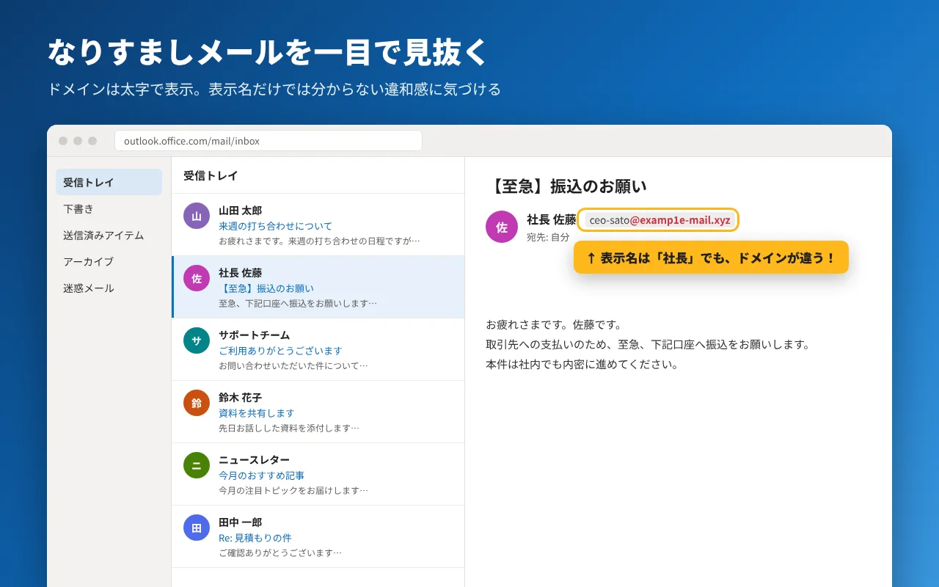Screen dimensions: 939x587
Task: Click preview text ご確認ありがとうございます…
Action: pyautogui.click(x=280, y=553)
